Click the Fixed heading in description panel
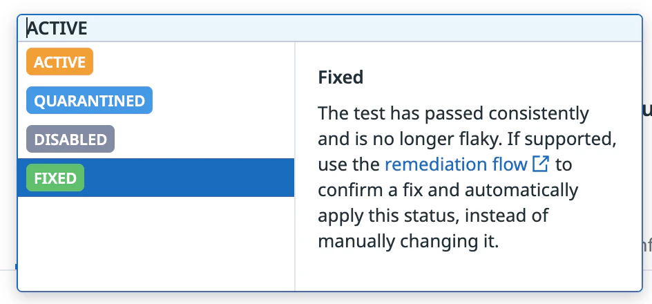Image resolution: width=652 pixels, height=304 pixels. pyautogui.click(x=341, y=77)
